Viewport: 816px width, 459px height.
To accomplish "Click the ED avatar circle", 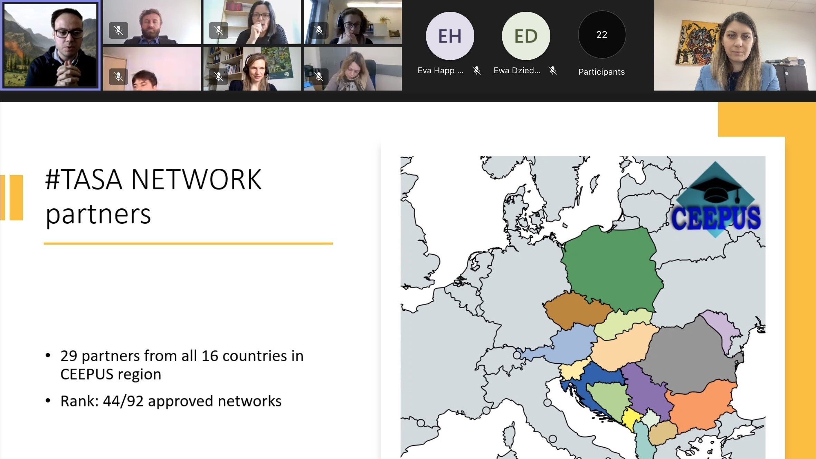I will (x=526, y=36).
